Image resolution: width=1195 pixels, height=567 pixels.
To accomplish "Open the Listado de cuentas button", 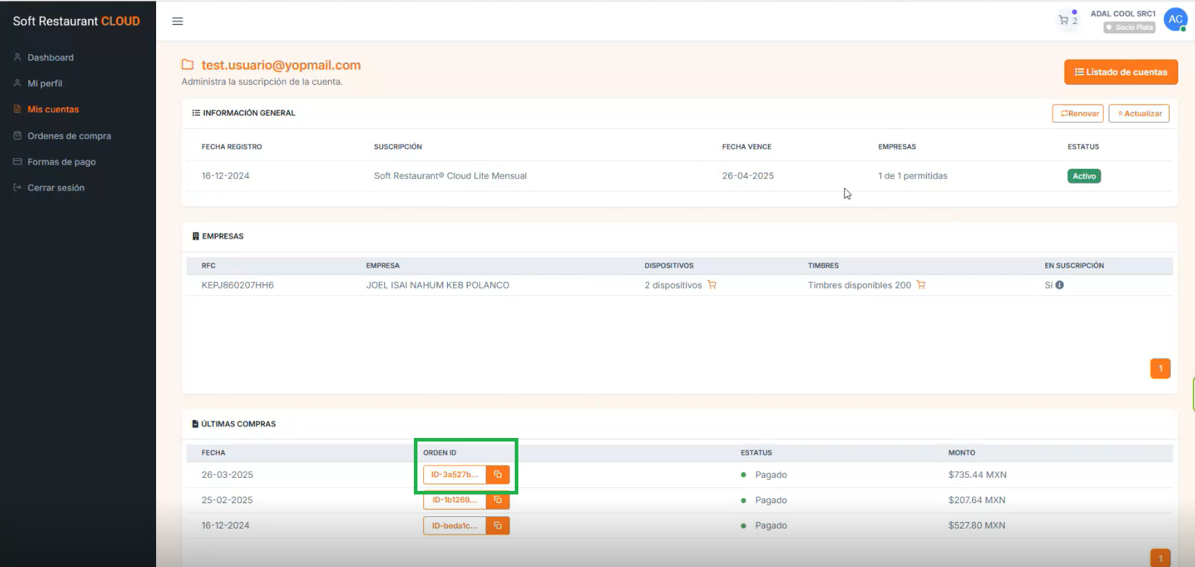I will 1121,72.
